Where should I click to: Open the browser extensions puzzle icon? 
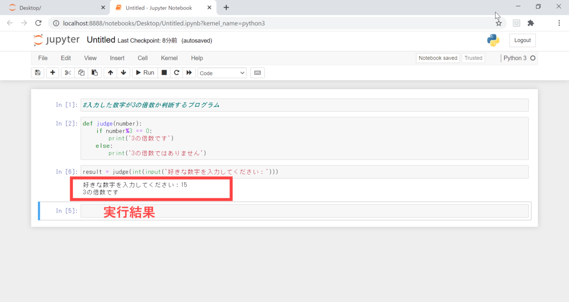click(531, 23)
